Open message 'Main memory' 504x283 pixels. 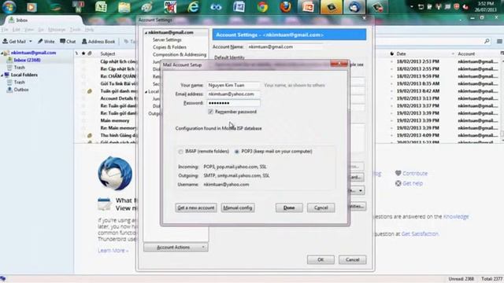point(115,120)
